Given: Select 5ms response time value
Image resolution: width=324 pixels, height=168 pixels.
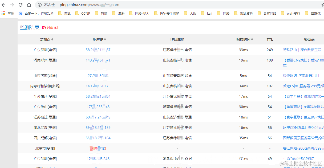Looking at the screenshot, I should pos(243,76).
